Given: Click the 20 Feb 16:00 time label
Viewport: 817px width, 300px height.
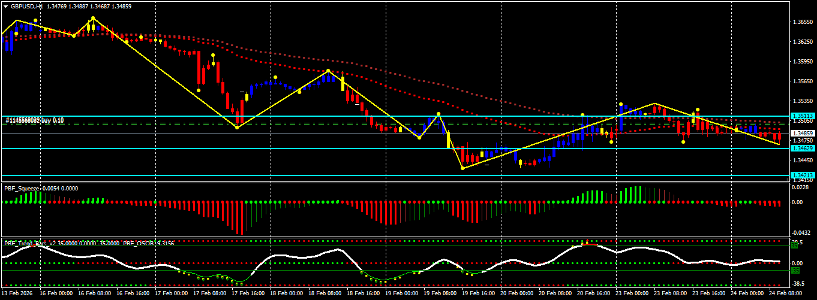Looking at the screenshot, I should click(x=593, y=294).
